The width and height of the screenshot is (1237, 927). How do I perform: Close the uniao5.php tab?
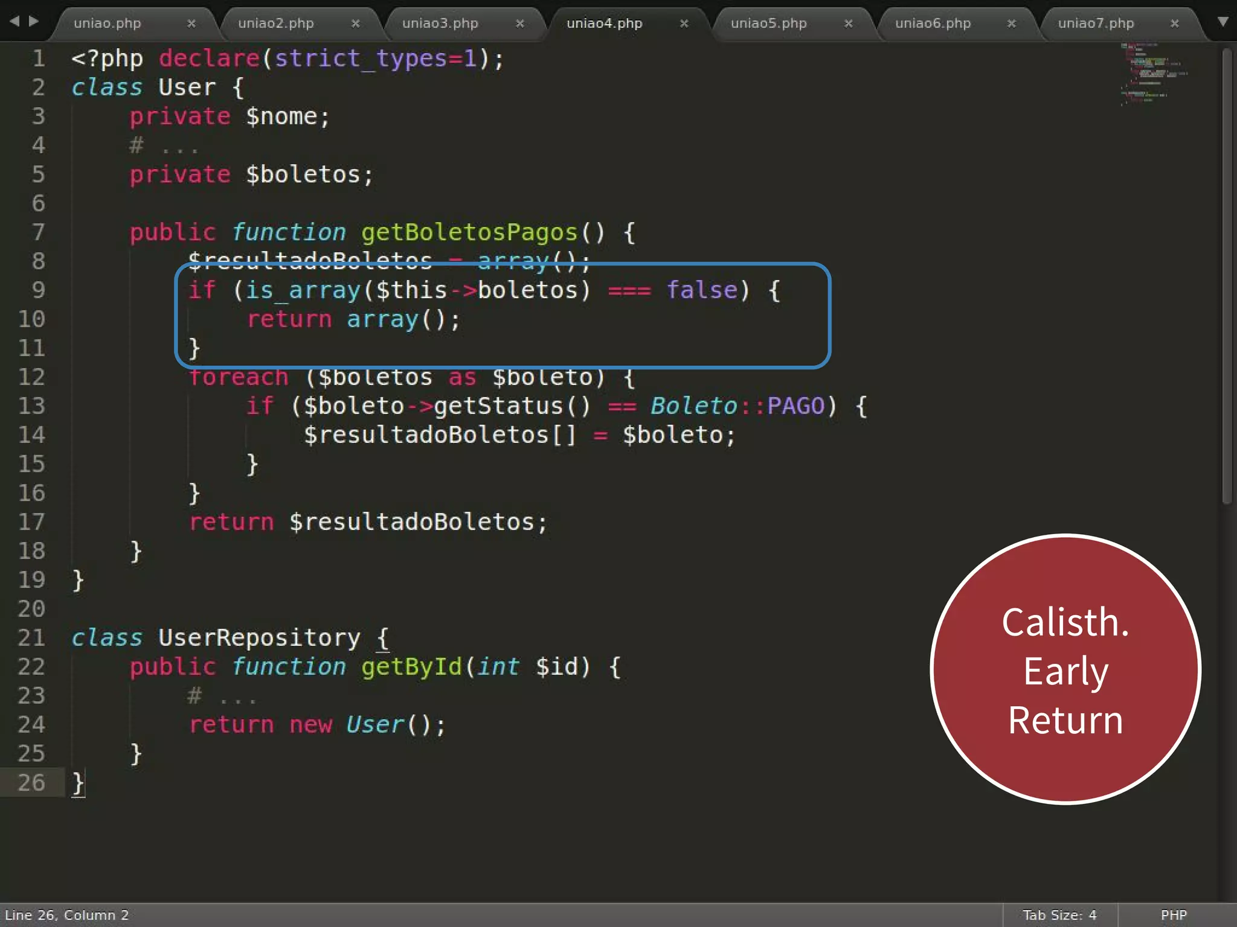(x=848, y=24)
